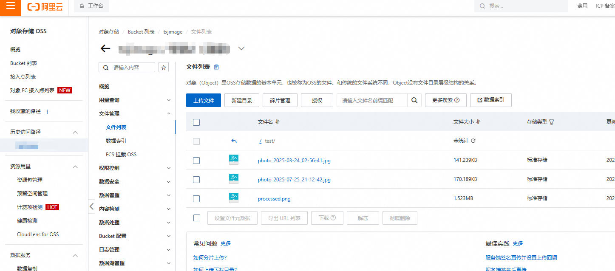
Task: Click the star favorite icon
Action: pyautogui.click(x=164, y=67)
